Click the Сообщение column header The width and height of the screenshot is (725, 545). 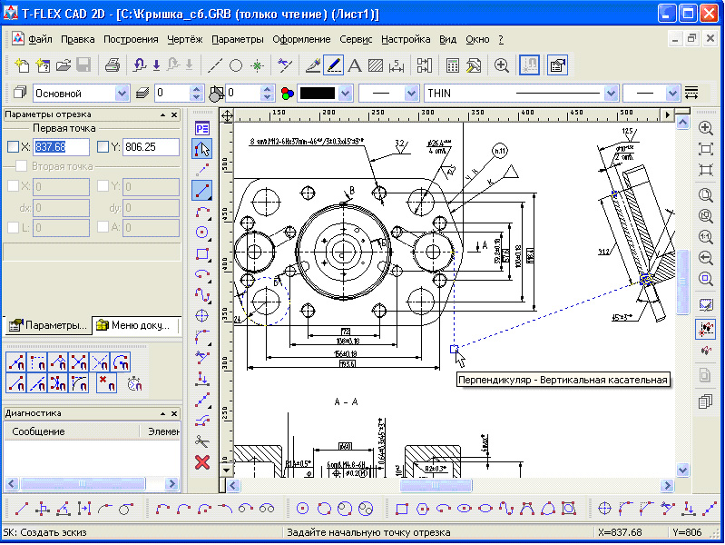(72, 431)
